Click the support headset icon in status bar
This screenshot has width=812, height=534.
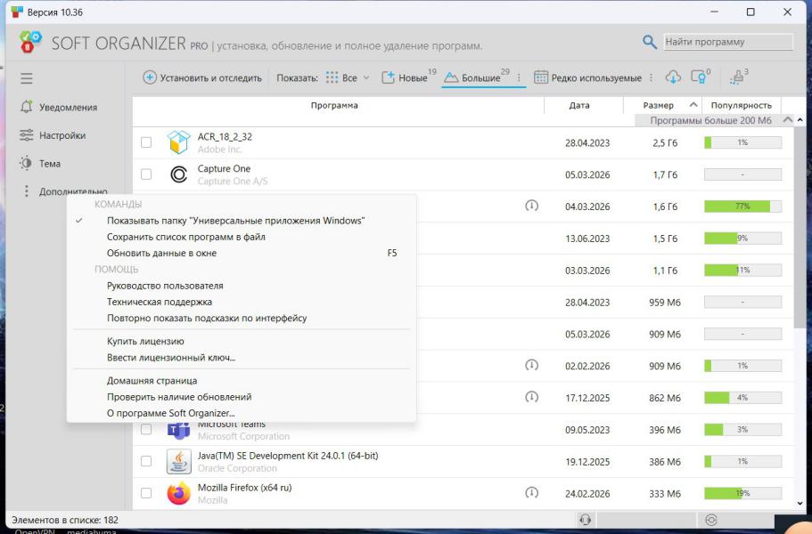585,520
